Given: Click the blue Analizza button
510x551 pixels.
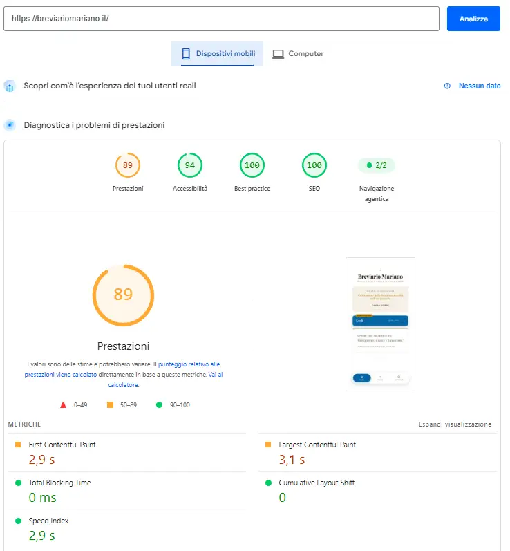Looking at the screenshot, I should 473,19.
